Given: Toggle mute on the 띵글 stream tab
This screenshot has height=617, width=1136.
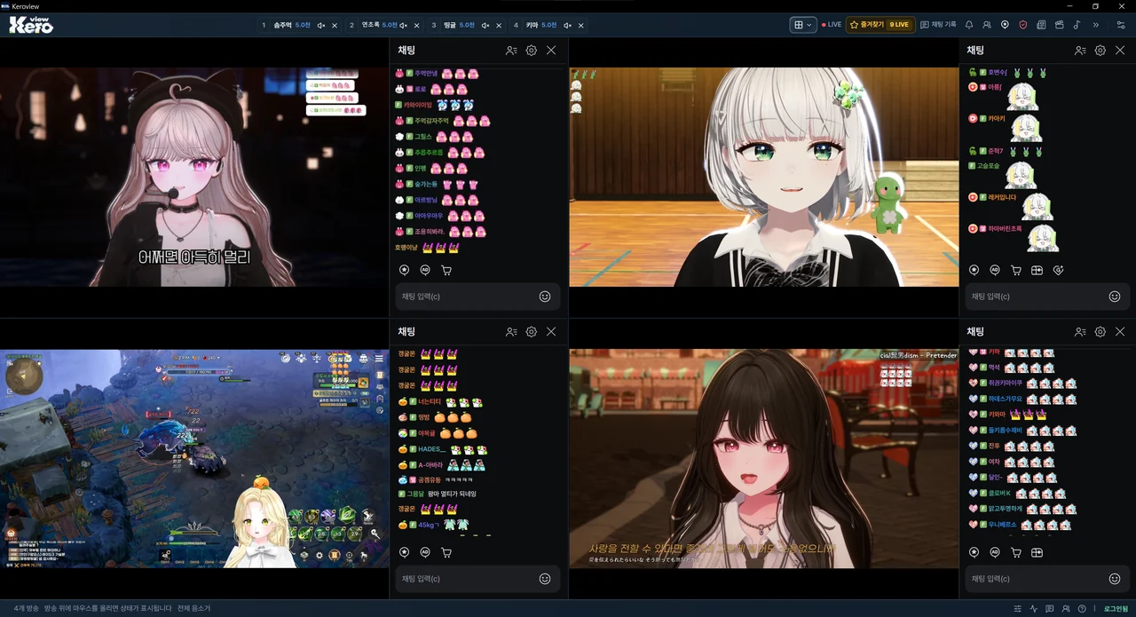Looking at the screenshot, I should (485, 25).
